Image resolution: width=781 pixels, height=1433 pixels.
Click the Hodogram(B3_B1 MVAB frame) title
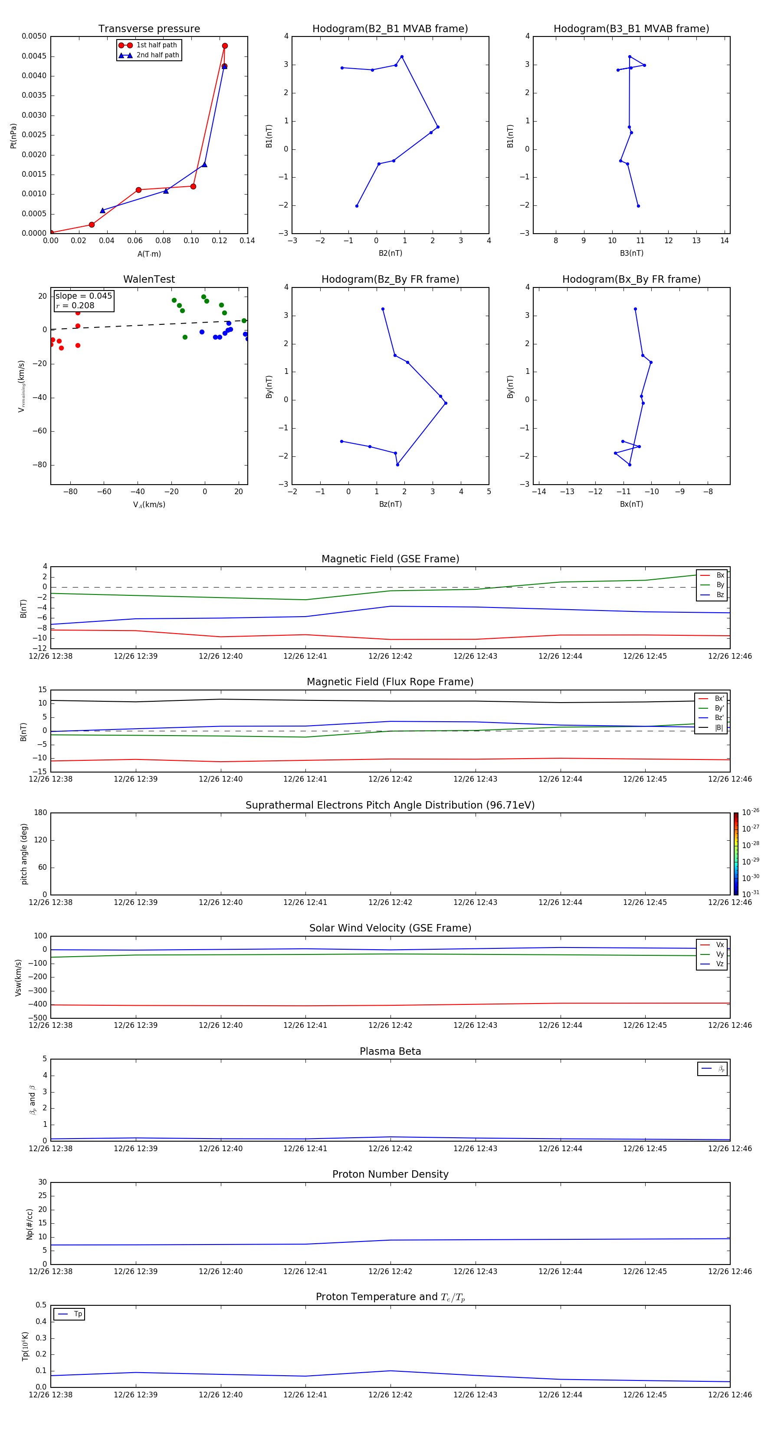pos(631,29)
